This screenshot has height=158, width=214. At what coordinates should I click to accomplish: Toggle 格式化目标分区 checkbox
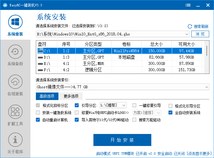tap(38, 105)
